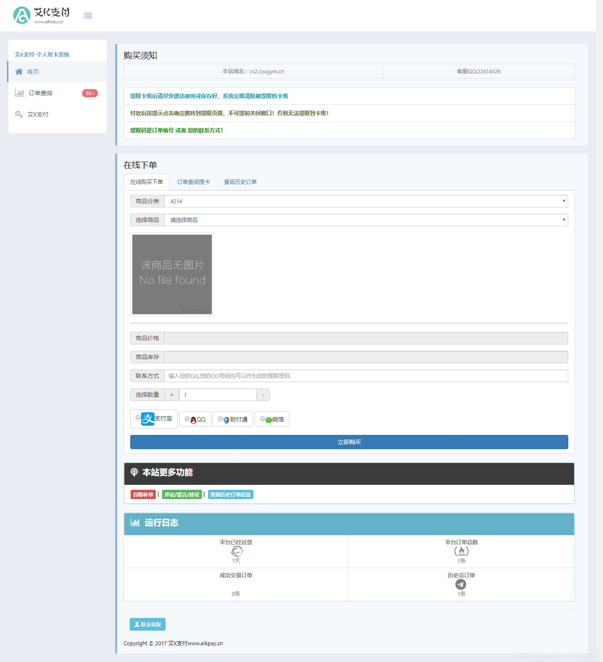Click the 商品库存 field

click(366, 357)
